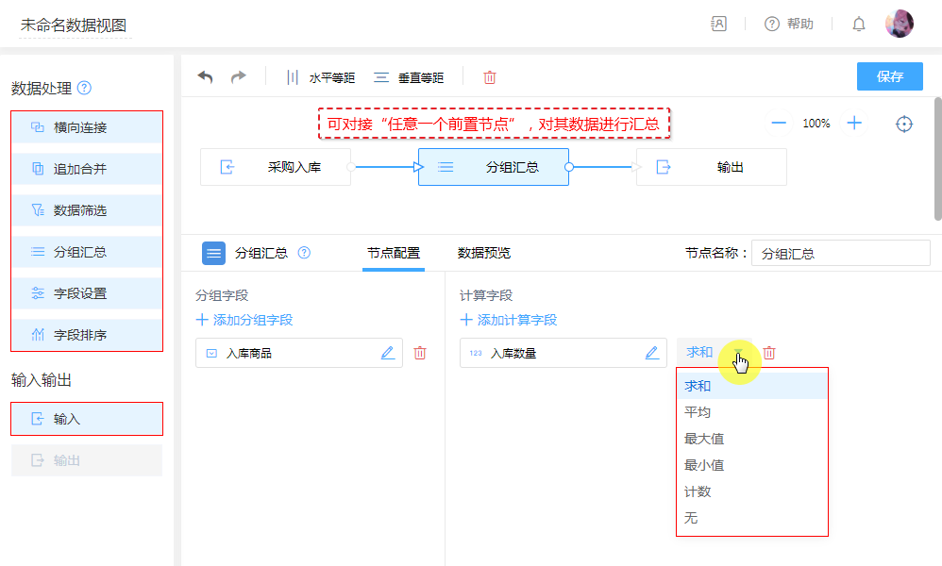Viewport: 942px width, 566px height.
Task: Delete the 入库商品 grouping field
Action: coord(420,353)
